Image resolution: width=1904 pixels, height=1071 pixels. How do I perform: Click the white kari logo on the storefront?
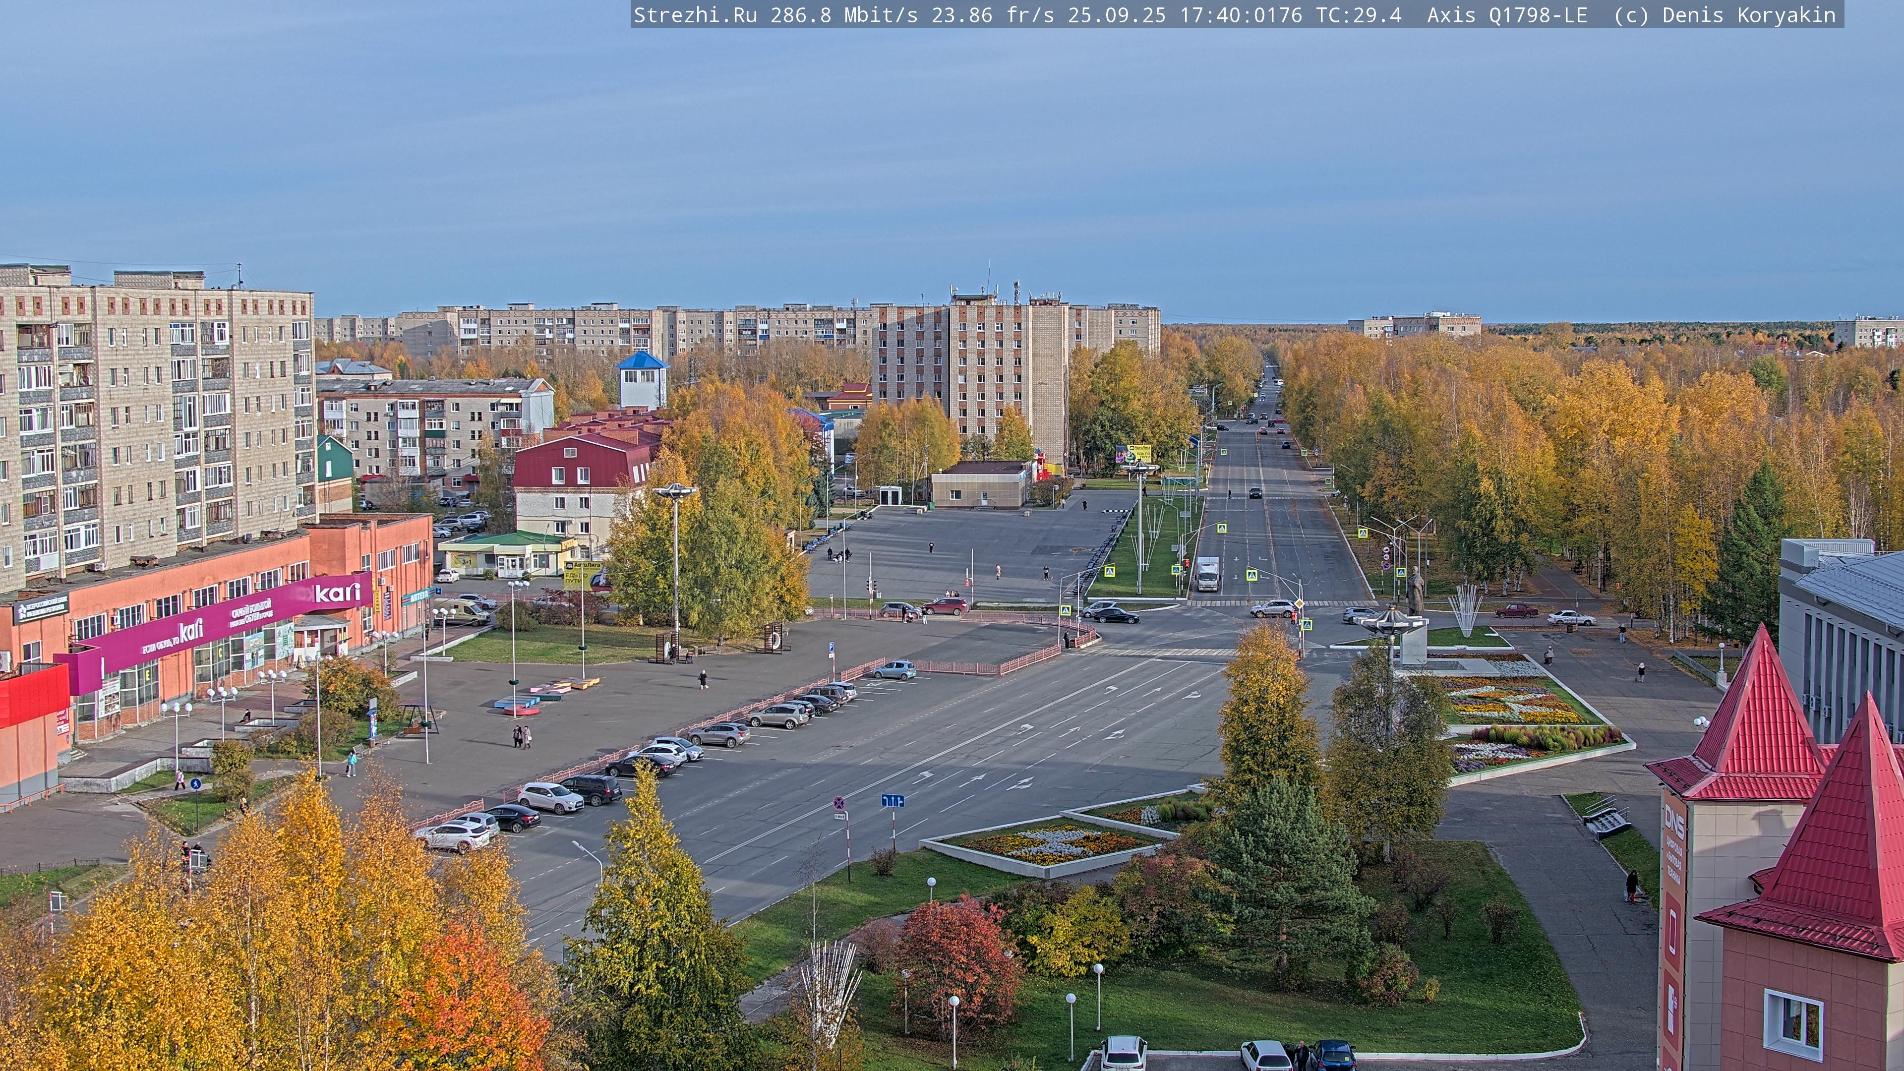click(337, 593)
